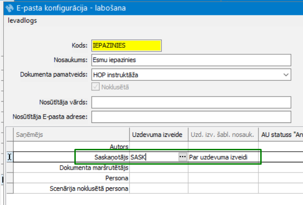This screenshot has width=303, height=205.
Task: Open lookup ellipsis button beside SASK
Action: click(x=183, y=157)
